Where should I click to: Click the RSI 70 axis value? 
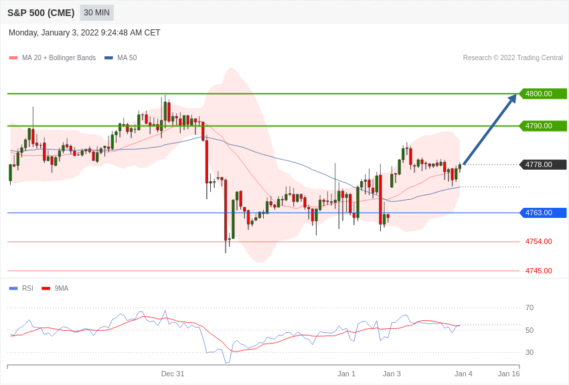[x=530, y=308]
